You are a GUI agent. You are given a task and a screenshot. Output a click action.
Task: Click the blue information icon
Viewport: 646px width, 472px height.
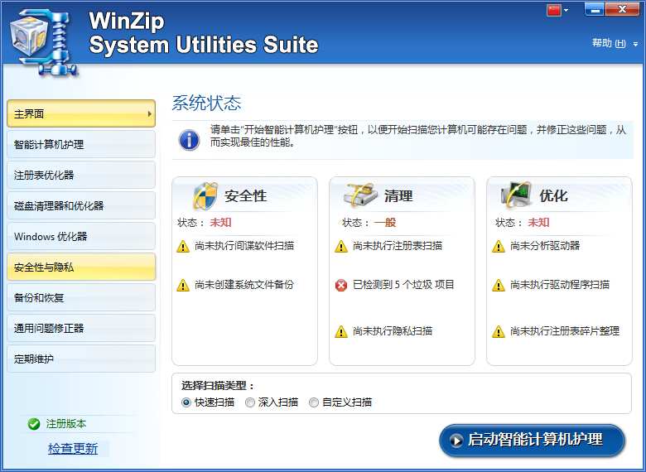pyautogui.click(x=189, y=139)
